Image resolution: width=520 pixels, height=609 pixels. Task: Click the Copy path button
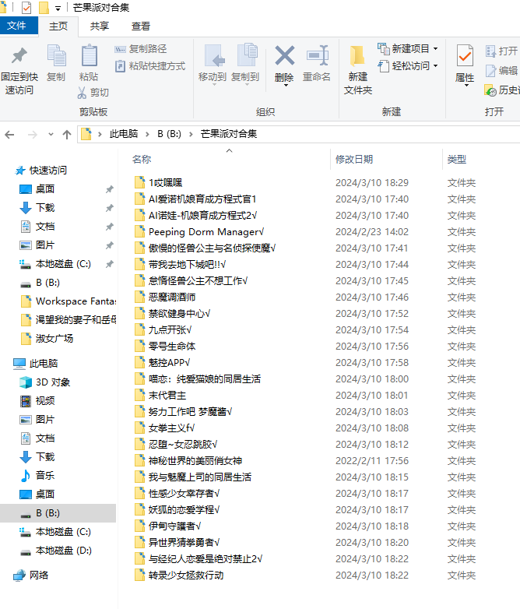point(141,48)
